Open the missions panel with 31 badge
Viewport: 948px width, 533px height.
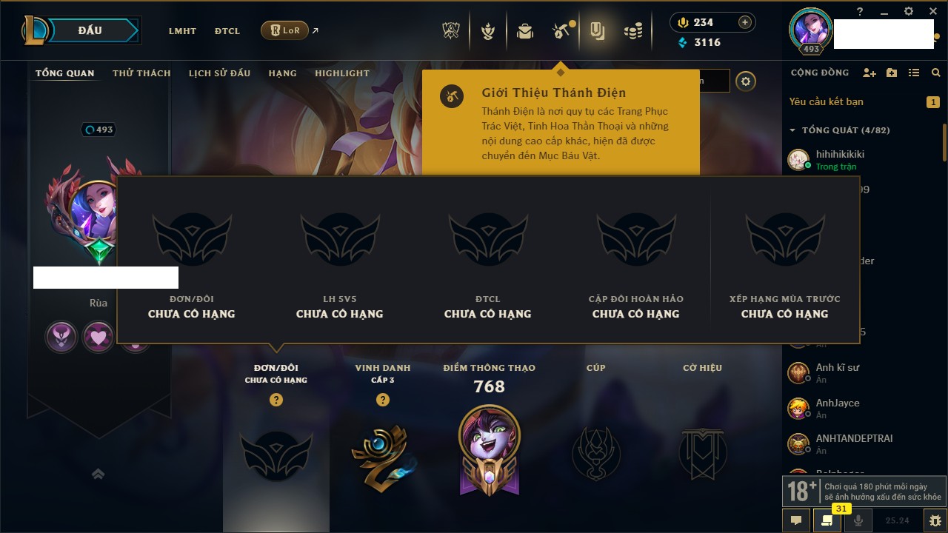[827, 520]
